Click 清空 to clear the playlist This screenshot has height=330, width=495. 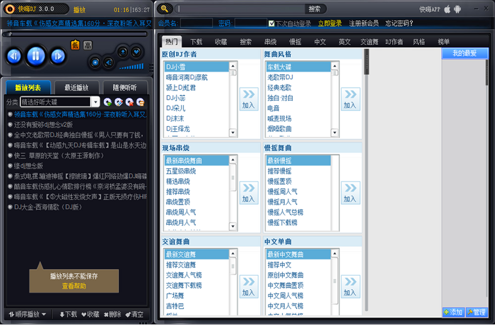click(x=134, y=314)
